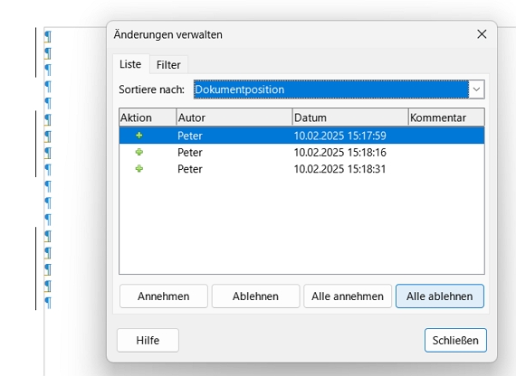Reject all changes with Alle ablehnen
Screen dimensions: 516x376
click(440, 296)
